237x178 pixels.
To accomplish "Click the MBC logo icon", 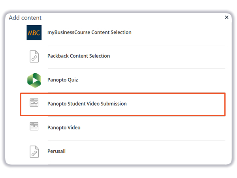I will click(x=34, y=32).
